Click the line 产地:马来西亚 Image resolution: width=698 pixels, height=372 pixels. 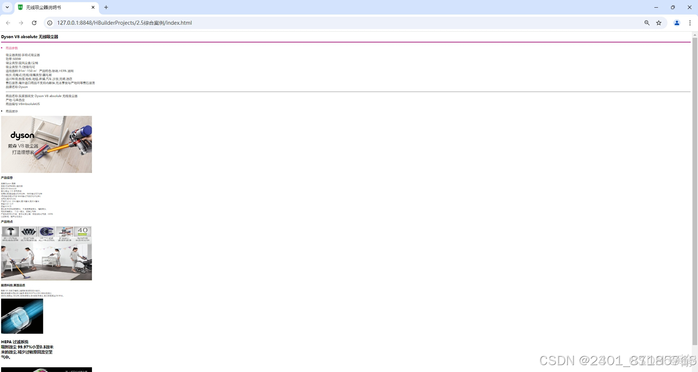(15, 100)
